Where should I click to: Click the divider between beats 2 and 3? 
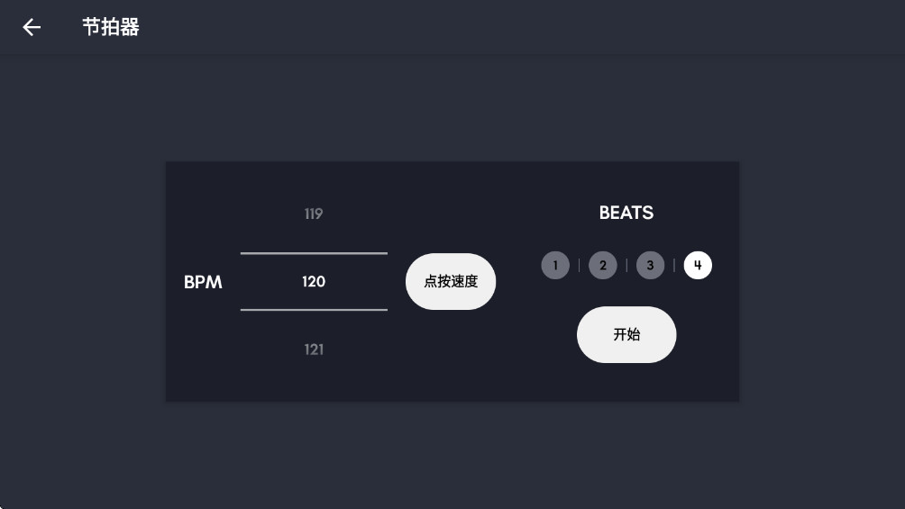626,266
